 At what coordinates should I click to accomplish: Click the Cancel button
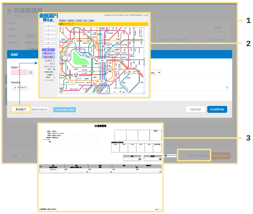coord(195,109)
